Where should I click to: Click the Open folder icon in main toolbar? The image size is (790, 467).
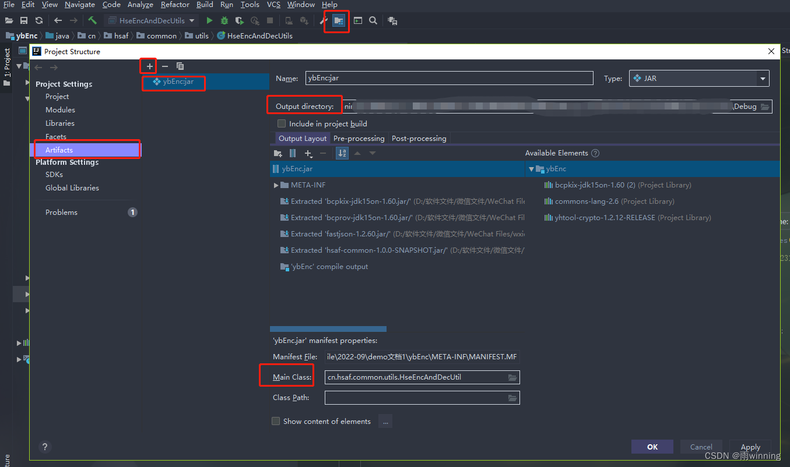(x=9, y=20)
